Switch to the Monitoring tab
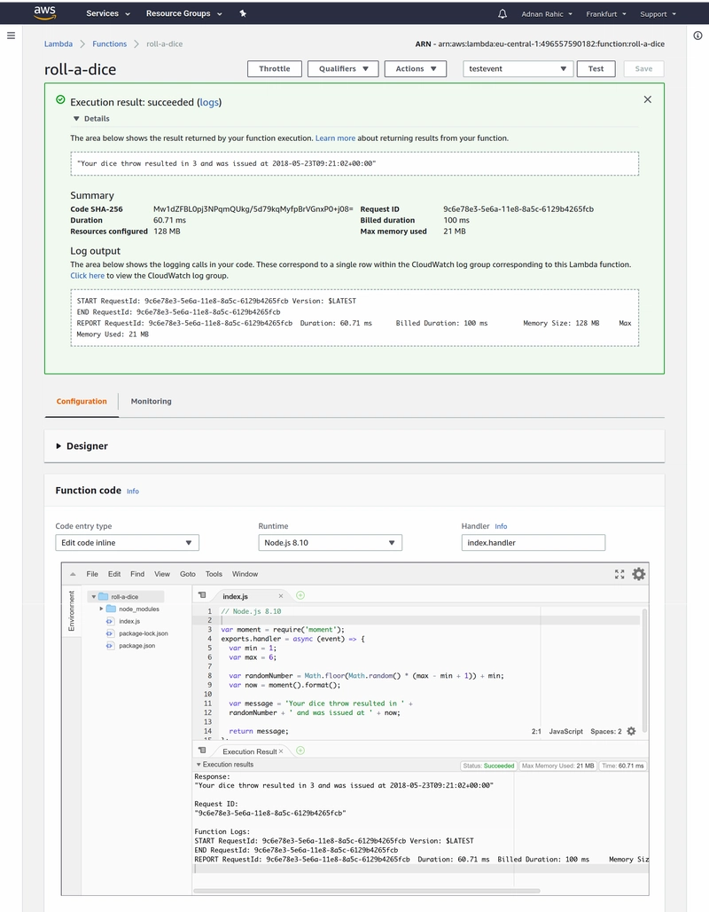 [x=151, y=402]
